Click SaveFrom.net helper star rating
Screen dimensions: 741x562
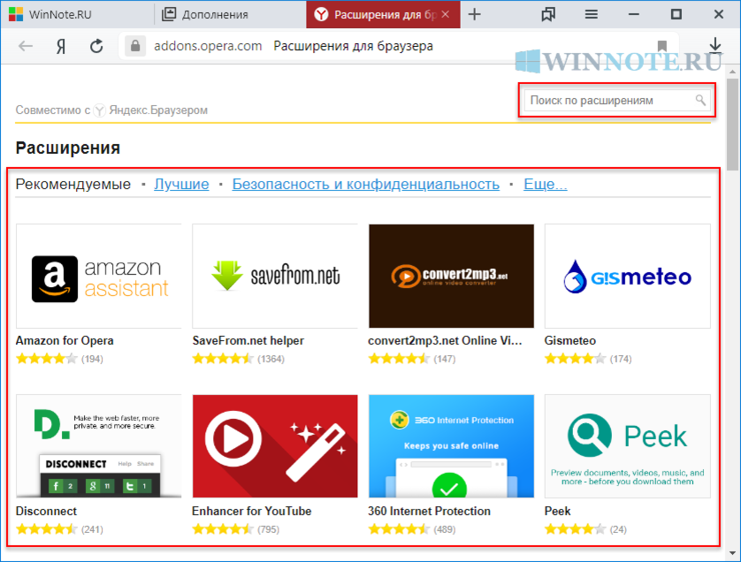[223, 359]
